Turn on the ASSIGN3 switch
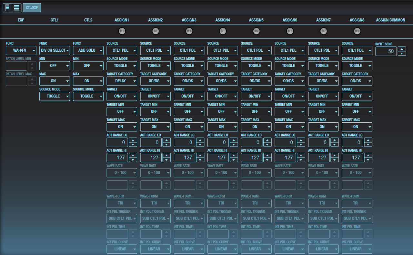The width and height of the screenshot is (413, 255). [x=189, y=31]
